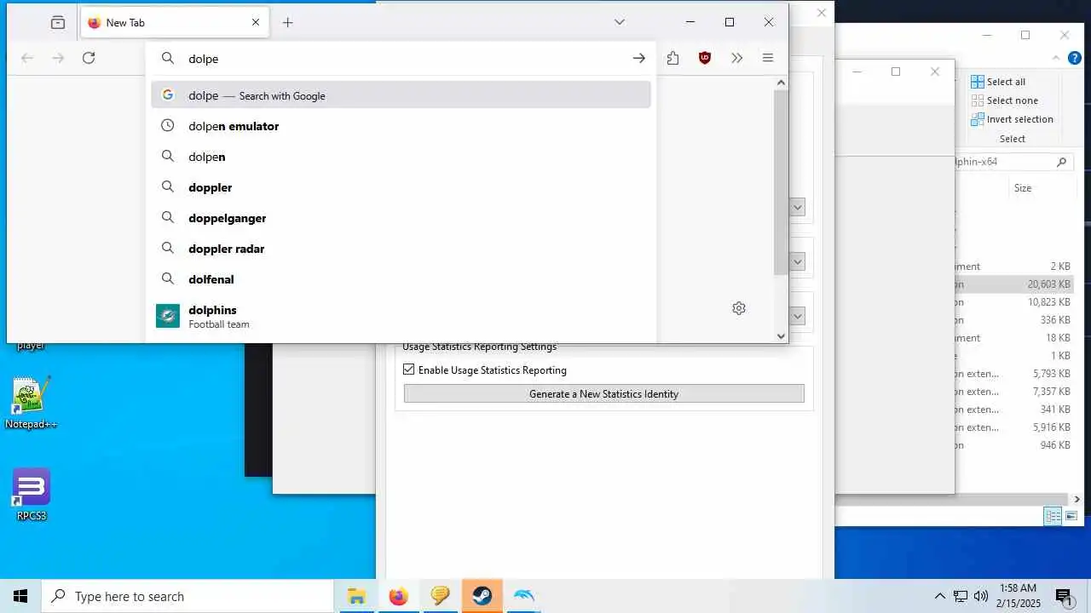Open the Firefox hamburger application menu
This screenshot has width=1091, height=613.
(768, 58)
